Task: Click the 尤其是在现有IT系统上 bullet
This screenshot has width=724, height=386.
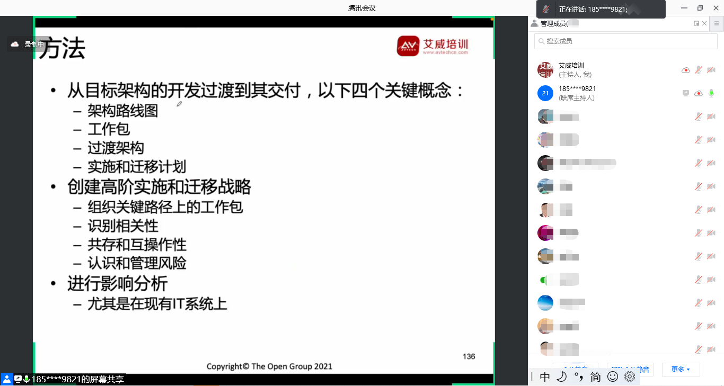Action: tap(157, 303)
